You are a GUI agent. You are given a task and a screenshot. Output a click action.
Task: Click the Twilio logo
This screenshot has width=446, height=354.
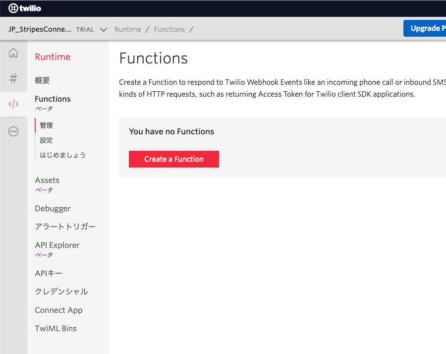(x=25, y=8)
